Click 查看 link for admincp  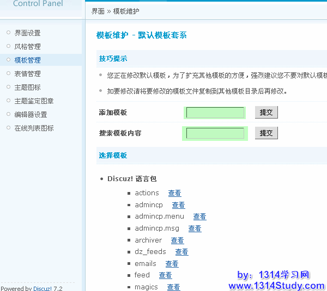(178, 205)
